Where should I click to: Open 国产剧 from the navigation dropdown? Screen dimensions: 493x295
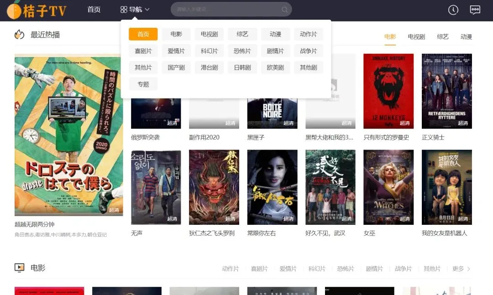point(176,67)
